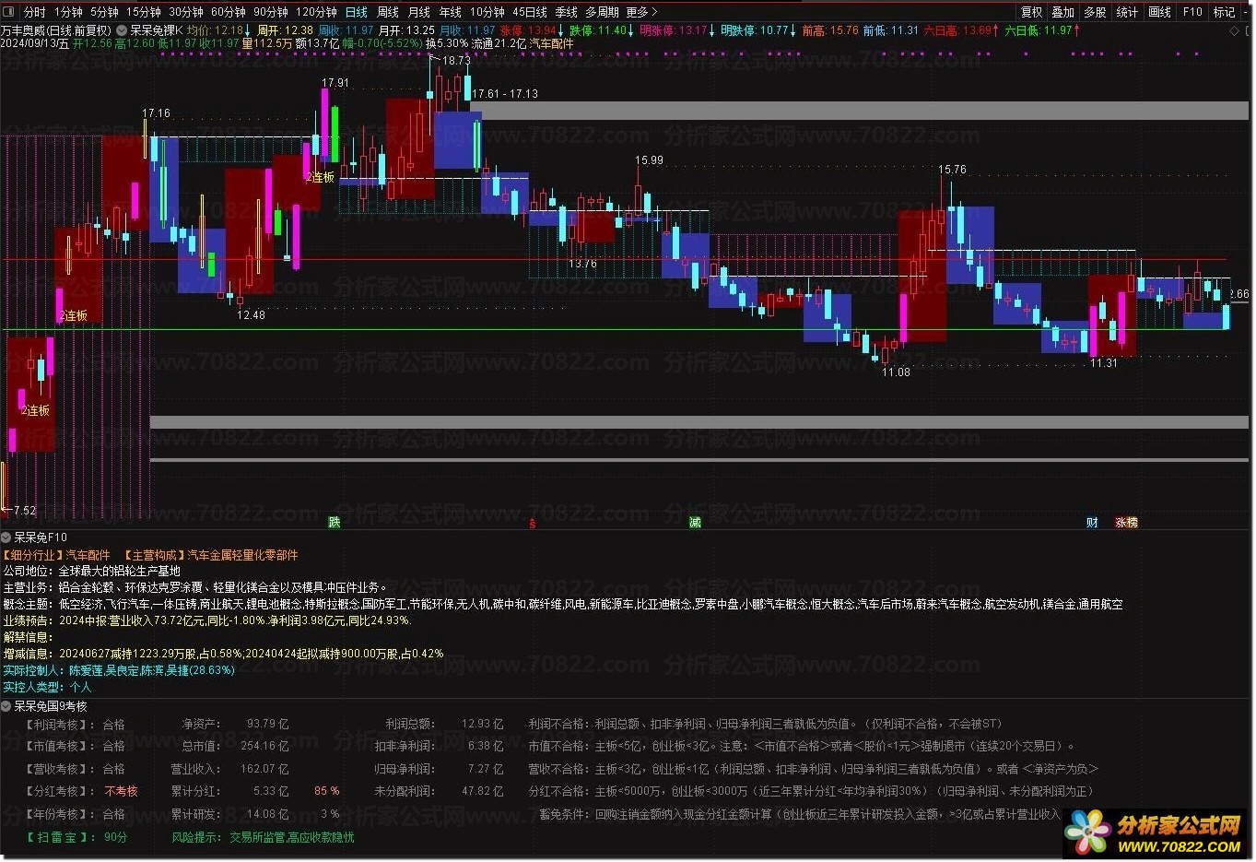Switch to the 45日线 tab
The width and height of the screenshot is (1256, 862).
(529, 12)
